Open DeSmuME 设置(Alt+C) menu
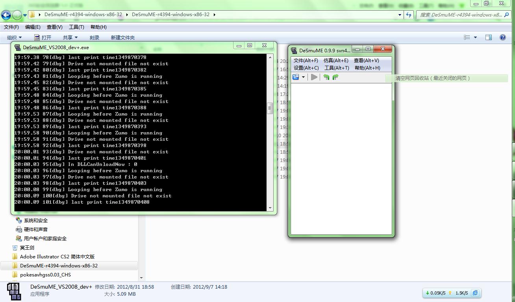This screenshot has height=302, width=515. pos(306,68)
